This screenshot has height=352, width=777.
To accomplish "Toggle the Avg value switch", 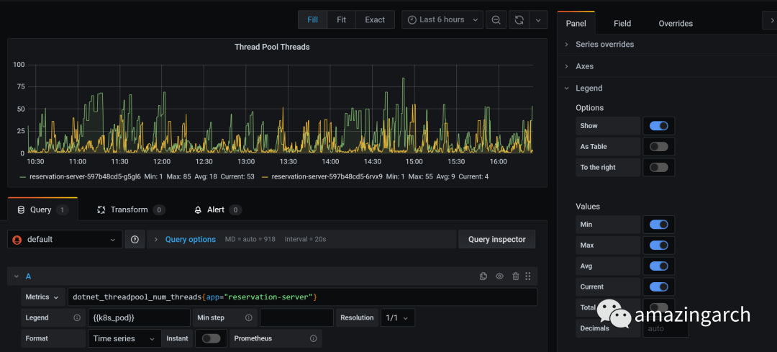I will click(658, 266).
